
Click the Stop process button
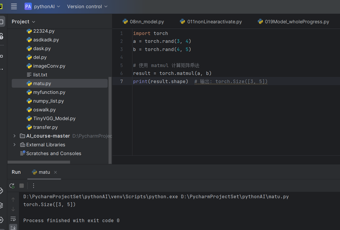22,186
